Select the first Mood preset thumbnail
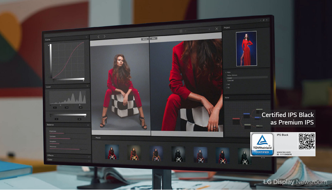The width and height of the screenshot is (332, 190). point(112,152)
